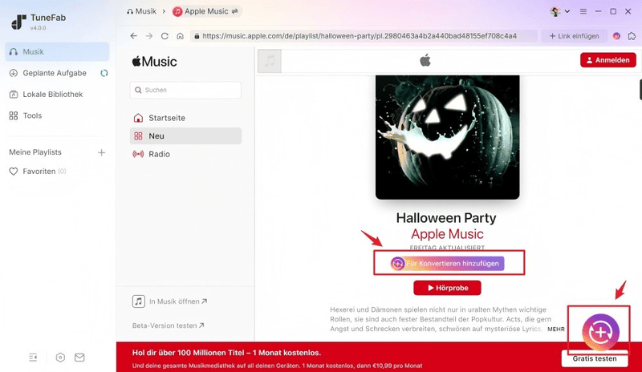The image size is (642, 372).
Task: Go back with the left arrow
Action: pos(133,36)
